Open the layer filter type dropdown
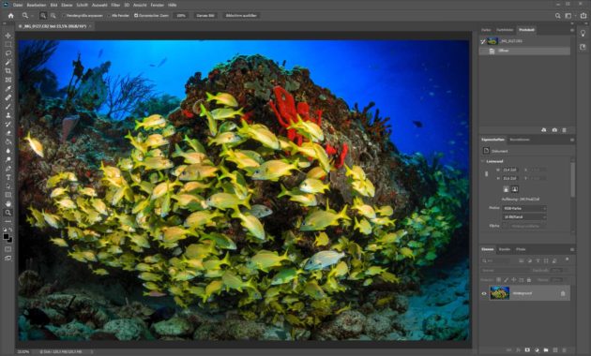Viewport: 591px width, 356px height. point(495,260)
